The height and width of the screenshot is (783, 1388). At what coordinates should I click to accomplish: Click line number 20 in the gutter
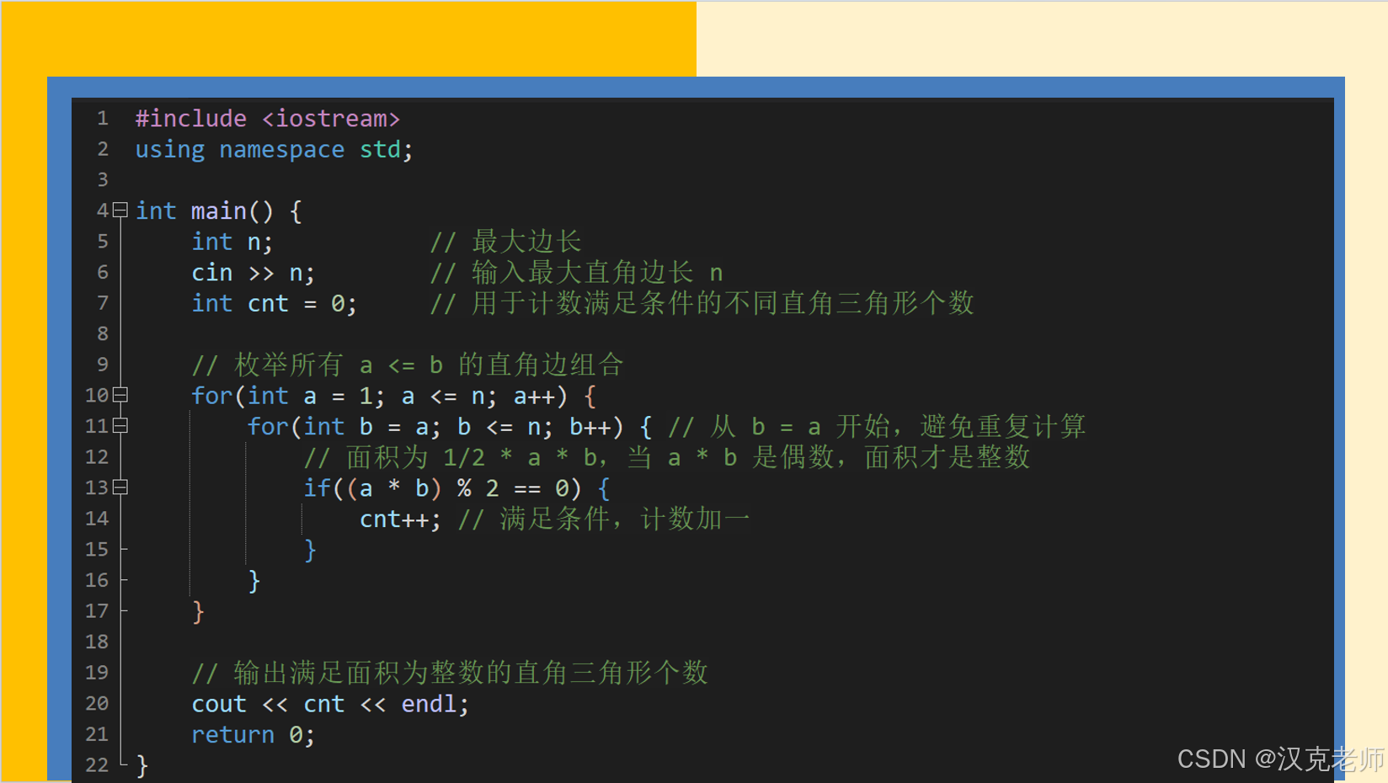point(96,703)
